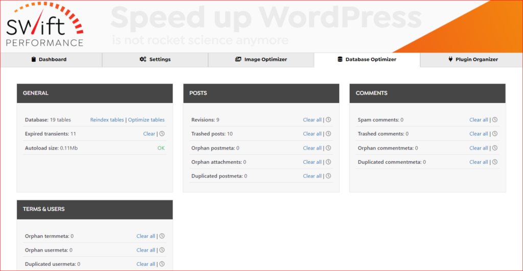Clear all Trashed posts
Image resolution: width=523 pixels, height=271 pixels.
[312, 134]
